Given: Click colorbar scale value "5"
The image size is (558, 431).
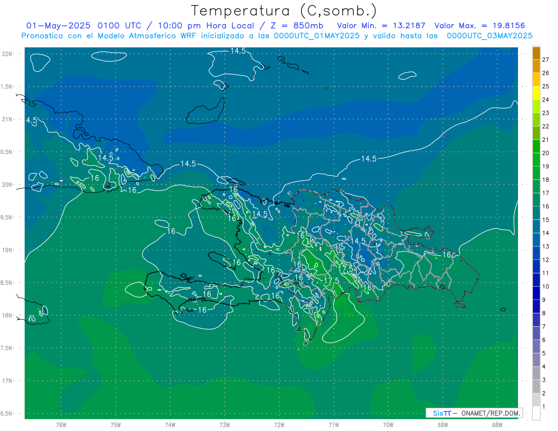Looking at the screenshot, I should (x=544, y=353).
